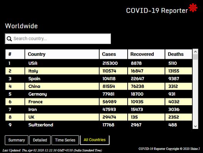Screen dimensions: 203x153
Task: Click the scrollbar up arrow
Action: tap(195, 52)
